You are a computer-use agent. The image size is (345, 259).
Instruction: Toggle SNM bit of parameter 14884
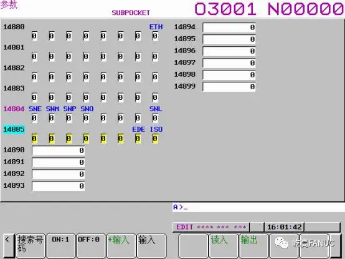(x=52, y=118)
